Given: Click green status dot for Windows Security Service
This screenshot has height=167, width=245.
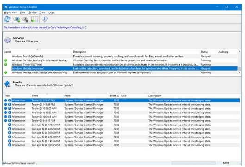Looking at the screenshot, I should pos(6,60).
